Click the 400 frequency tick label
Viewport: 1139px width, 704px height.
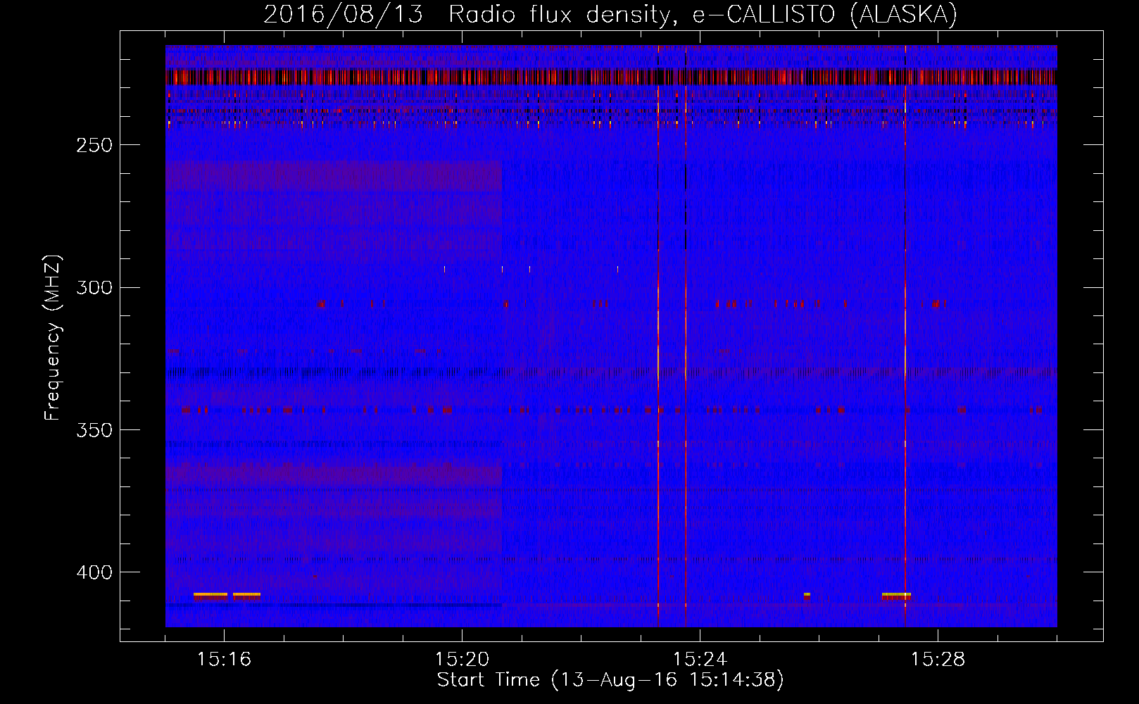[x=94, y=572]
